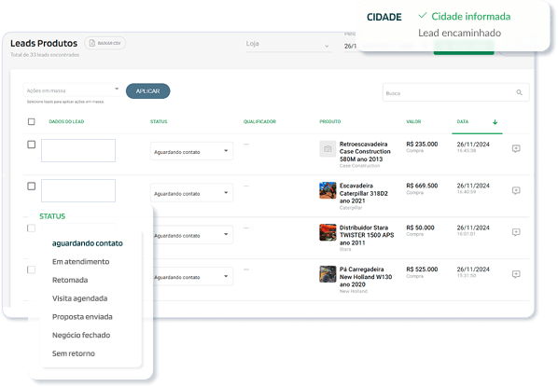Click the Distribuidor Stara TWISTER 1500 product name
This screenshot has width=558, height=387.
coord(367,235)
